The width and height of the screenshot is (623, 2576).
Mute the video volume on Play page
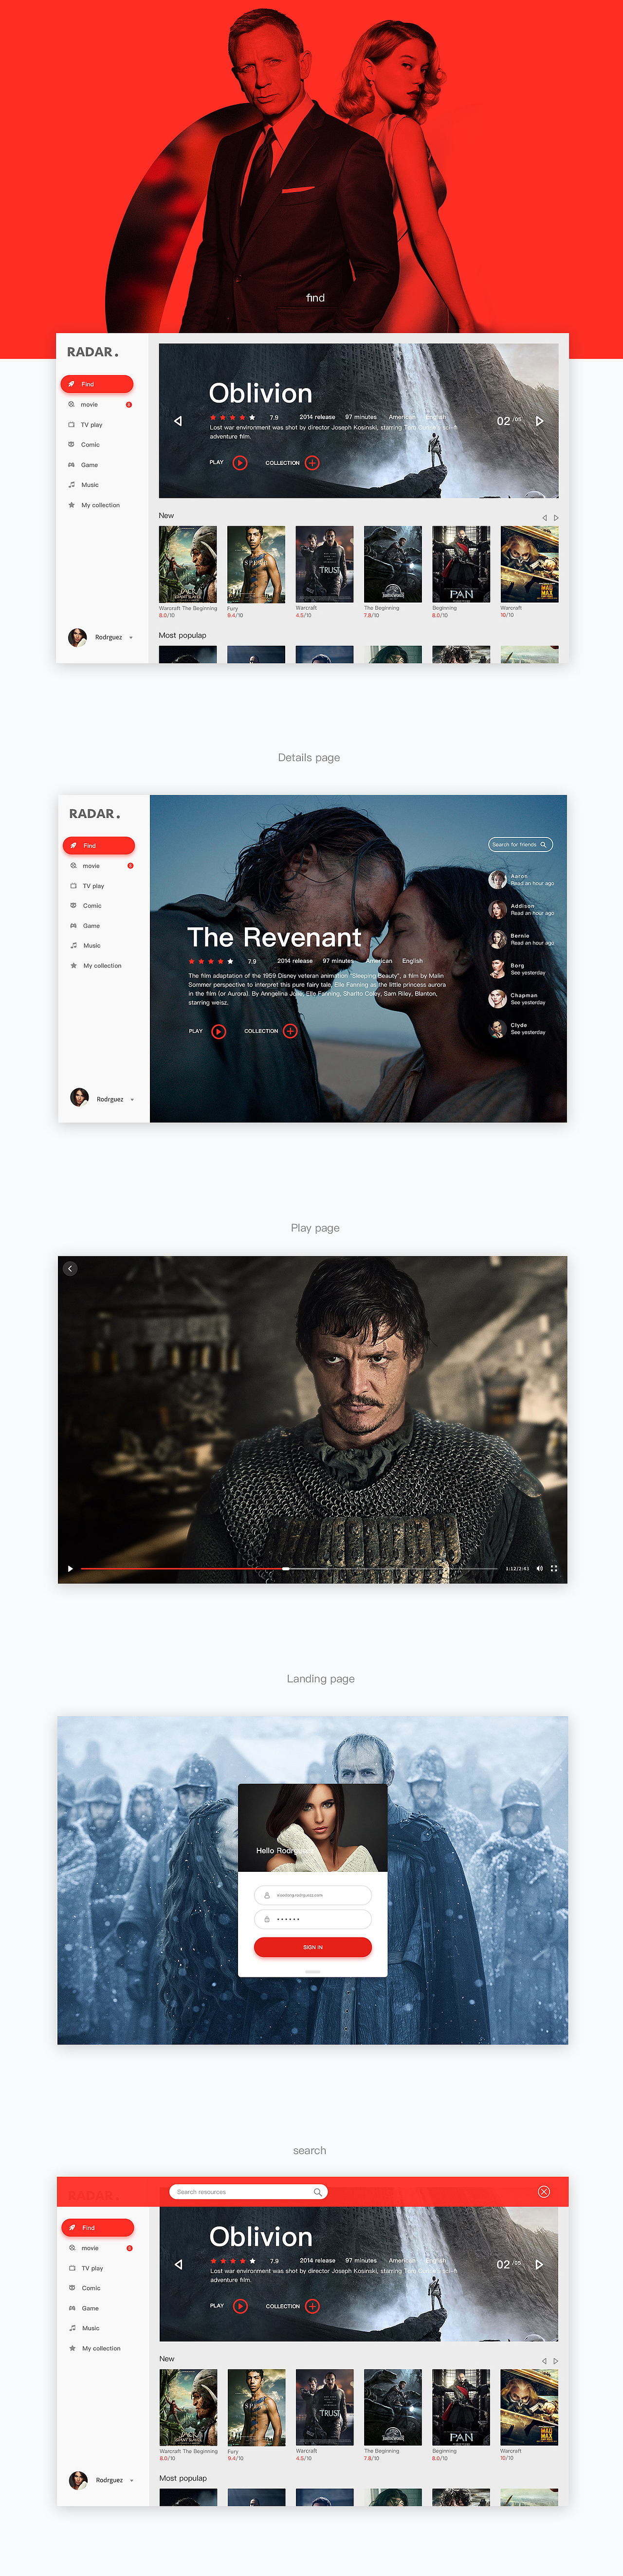[539, 1569]
